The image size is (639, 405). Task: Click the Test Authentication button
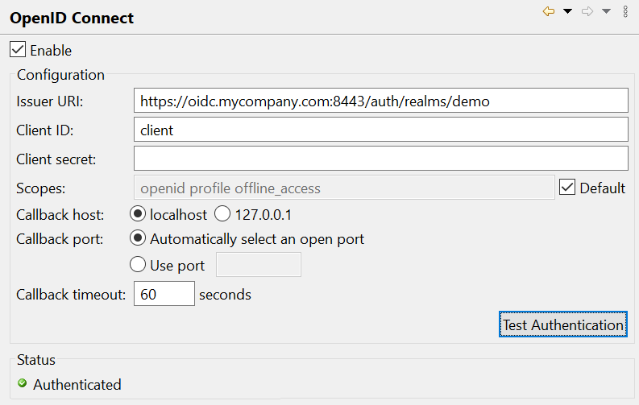tap(562, 324)
